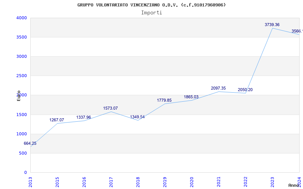The height and width of the screenshot is (189, 303).
Task: Click the 3000 y-axis value
Action: coord(22,56)
